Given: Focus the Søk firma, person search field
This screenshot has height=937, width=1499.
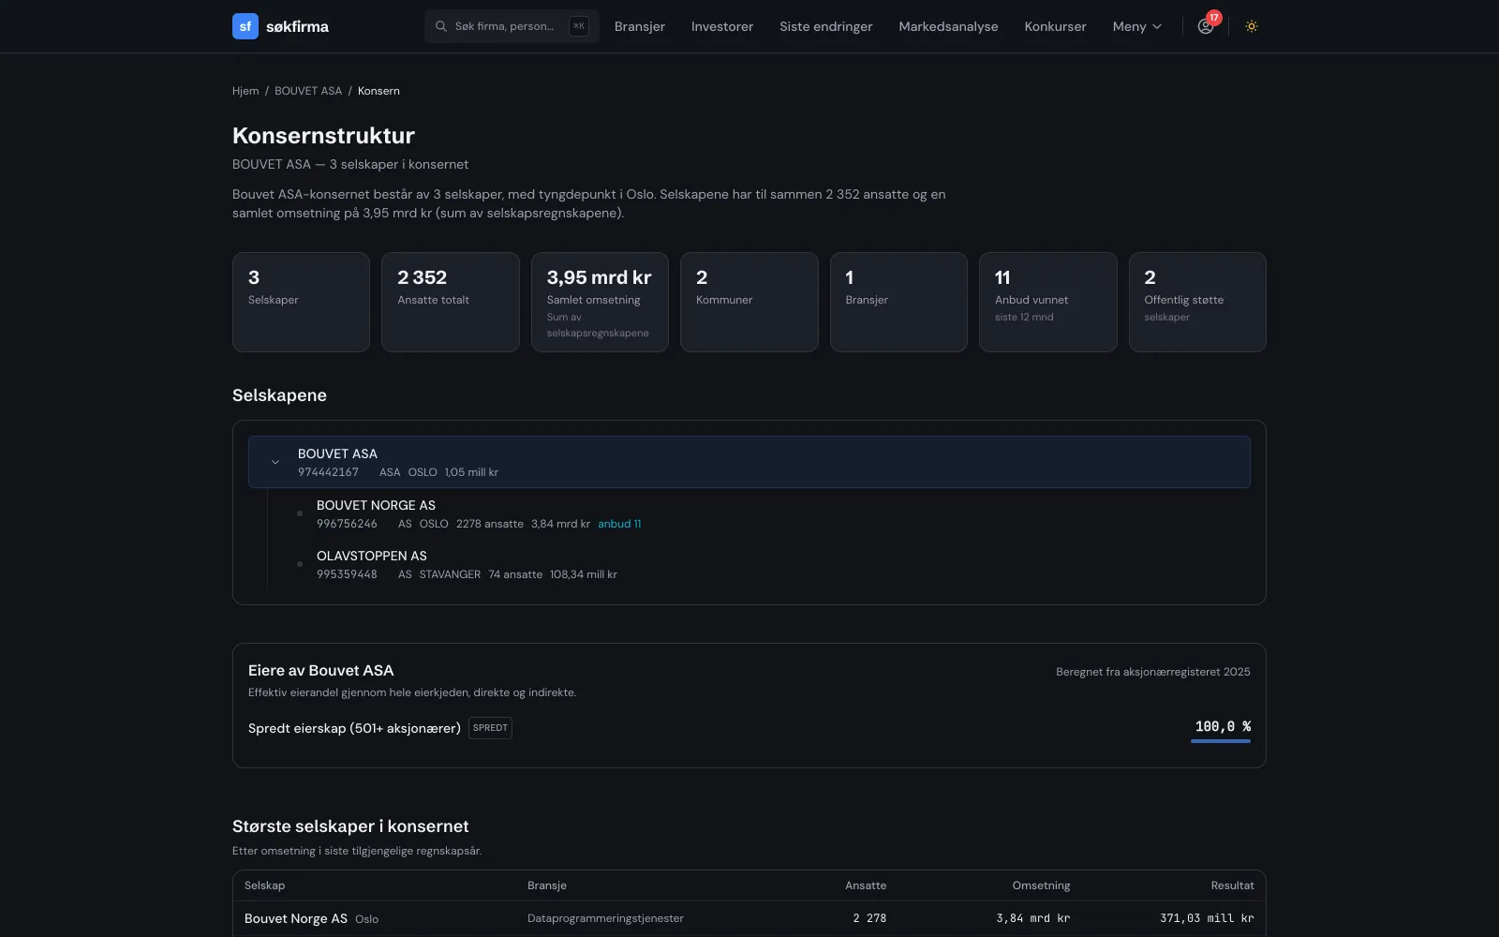Looking at the screenshot, I should [x=512, y=26].
